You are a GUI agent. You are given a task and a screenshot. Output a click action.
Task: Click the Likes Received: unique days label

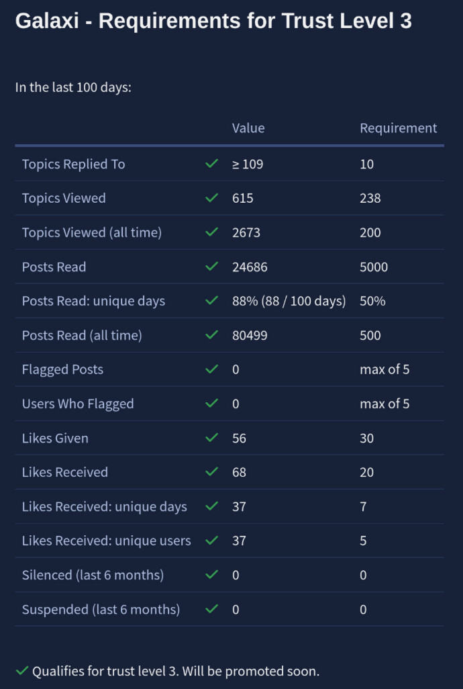point(104,506)
